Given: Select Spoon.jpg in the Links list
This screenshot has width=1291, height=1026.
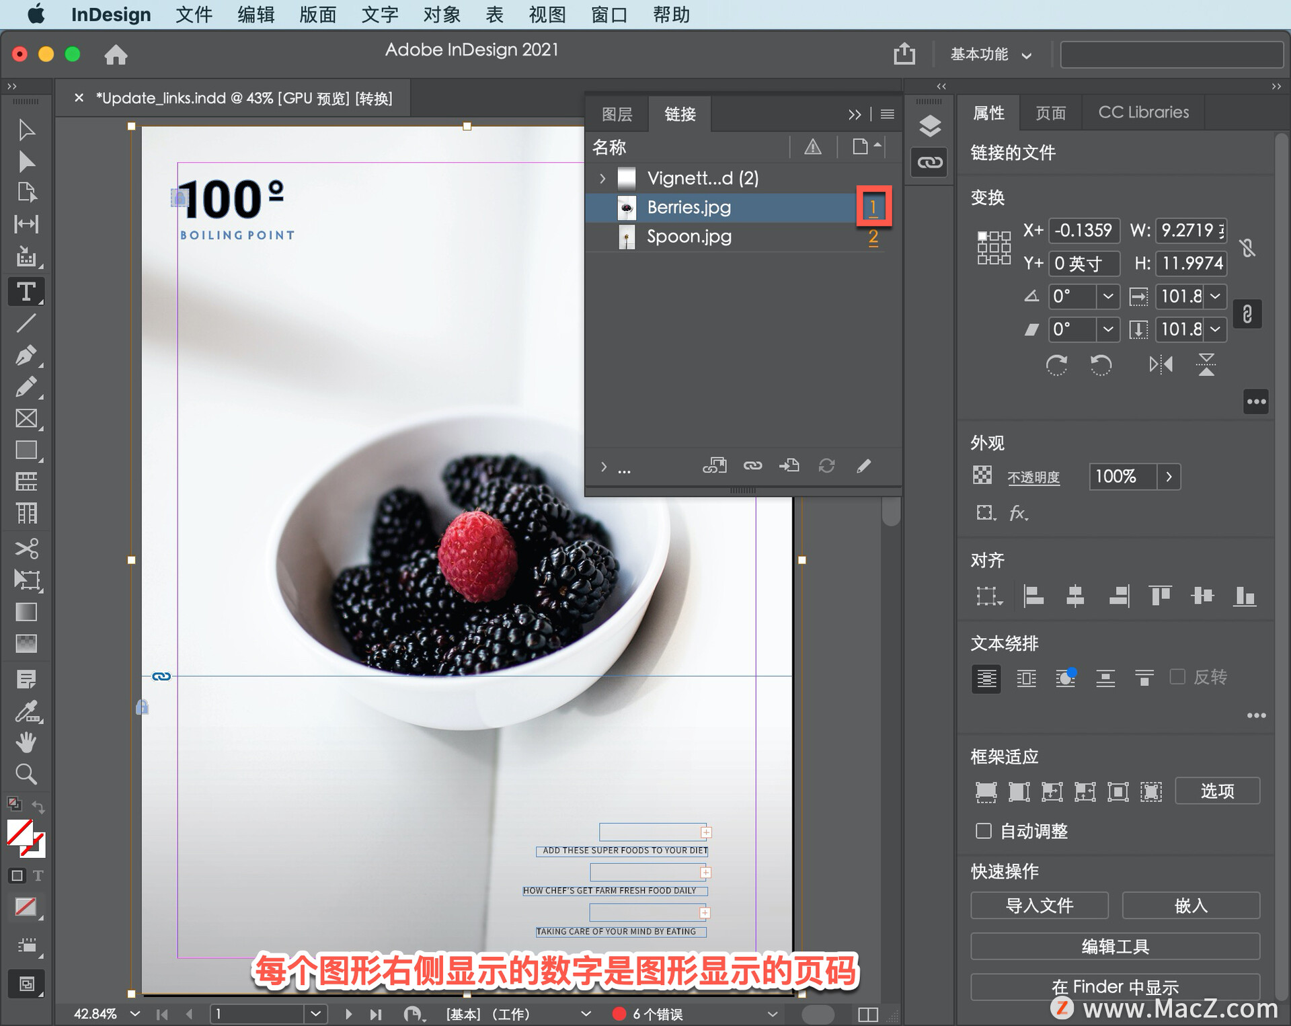Looking at the screenshot, I should pyautogui.click(x=689, y=237).
